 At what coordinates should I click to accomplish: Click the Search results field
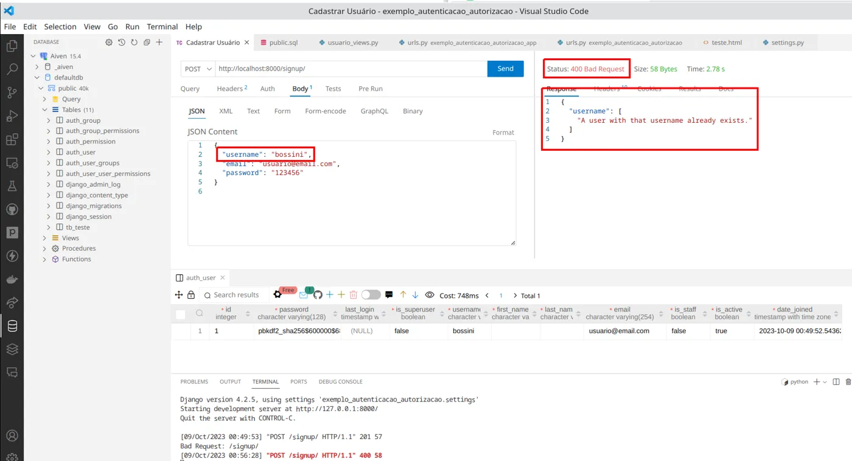(x=234, y=295)
